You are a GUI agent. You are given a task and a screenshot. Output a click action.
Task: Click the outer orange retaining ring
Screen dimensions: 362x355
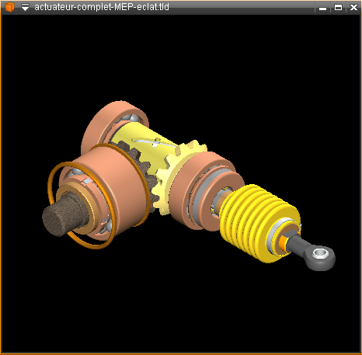click(x=82, y=204)
